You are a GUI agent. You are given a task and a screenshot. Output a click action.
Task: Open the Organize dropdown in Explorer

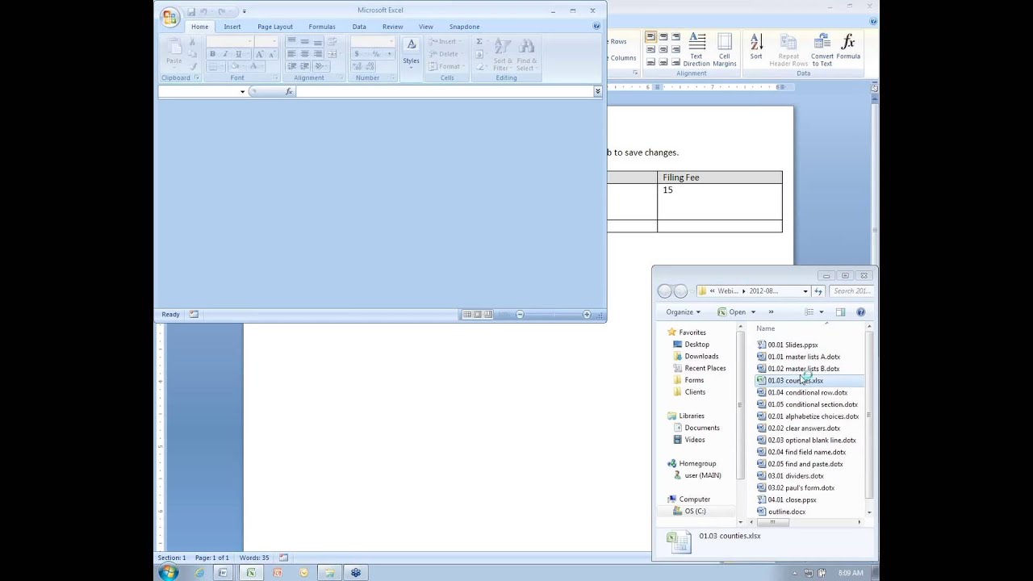click(x=683, y=312)
